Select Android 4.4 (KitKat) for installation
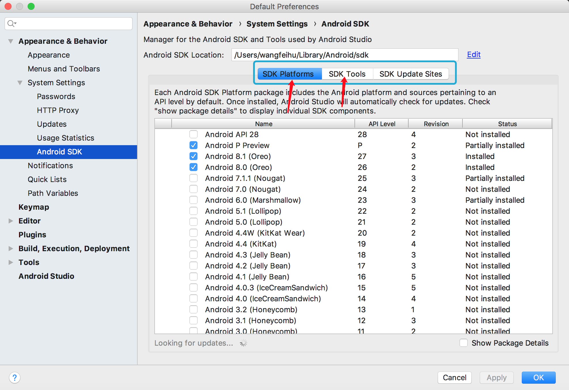This screenshot has width=569, height=390. [x=194, y=244]
